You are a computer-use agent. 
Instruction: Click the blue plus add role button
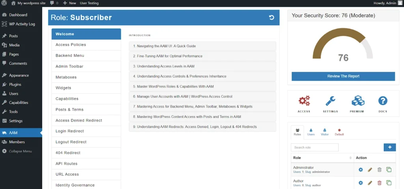[x=389, y=147]
